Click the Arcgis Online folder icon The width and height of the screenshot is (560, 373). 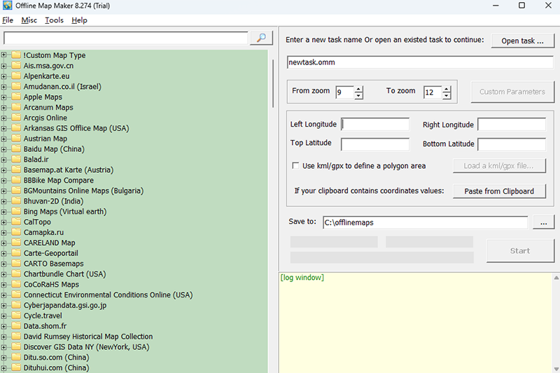coord(16,118)
